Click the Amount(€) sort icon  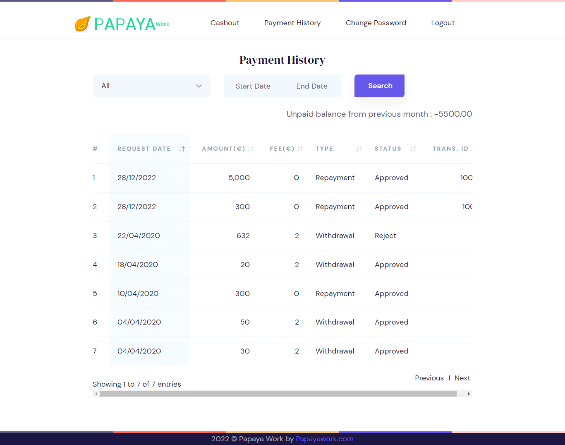(250, 149)
